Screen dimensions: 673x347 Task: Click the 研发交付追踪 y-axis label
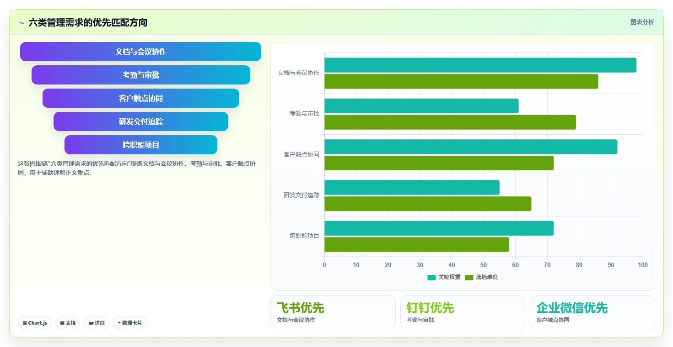pos(302,195)
